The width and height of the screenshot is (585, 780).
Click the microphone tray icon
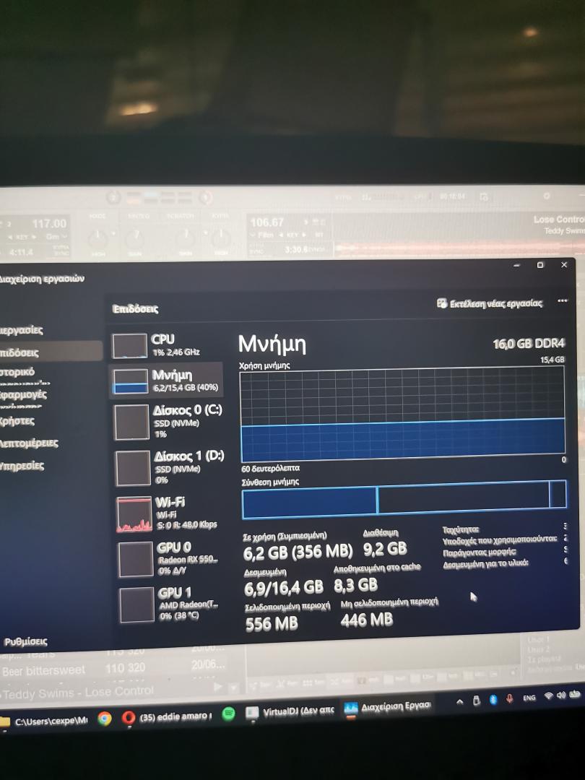pyautogui.click(x=509, y=698)
